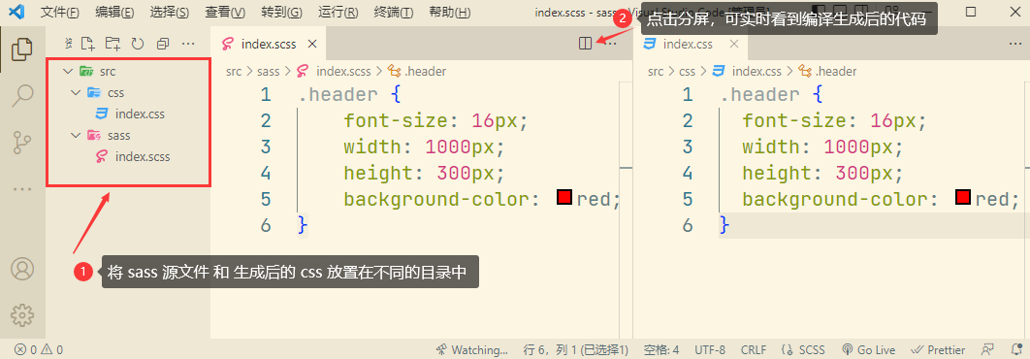Click the New File icon in explorer toolbar
1030x359 pixels.
coord(87,44)
